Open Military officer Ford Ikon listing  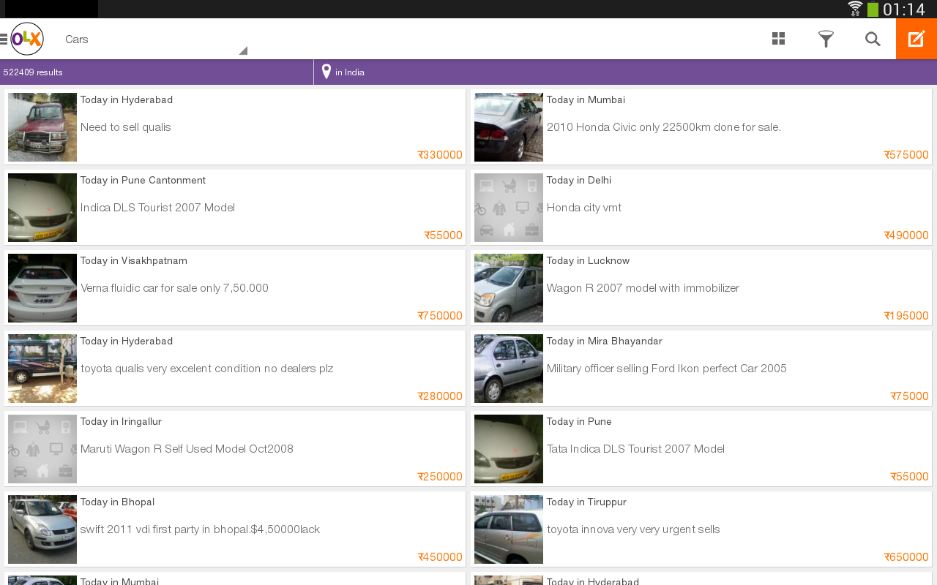(701, 369)
